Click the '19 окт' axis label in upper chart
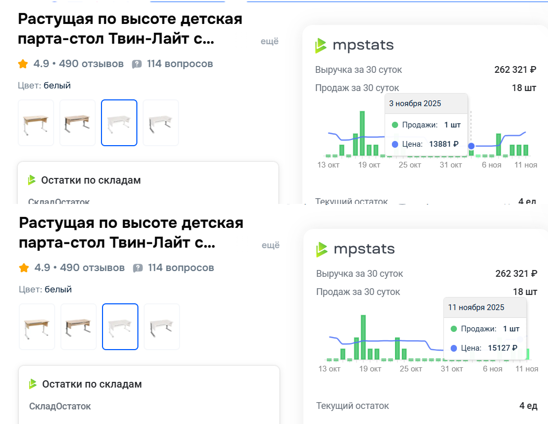The image size is (548, 424). [369, 165]
